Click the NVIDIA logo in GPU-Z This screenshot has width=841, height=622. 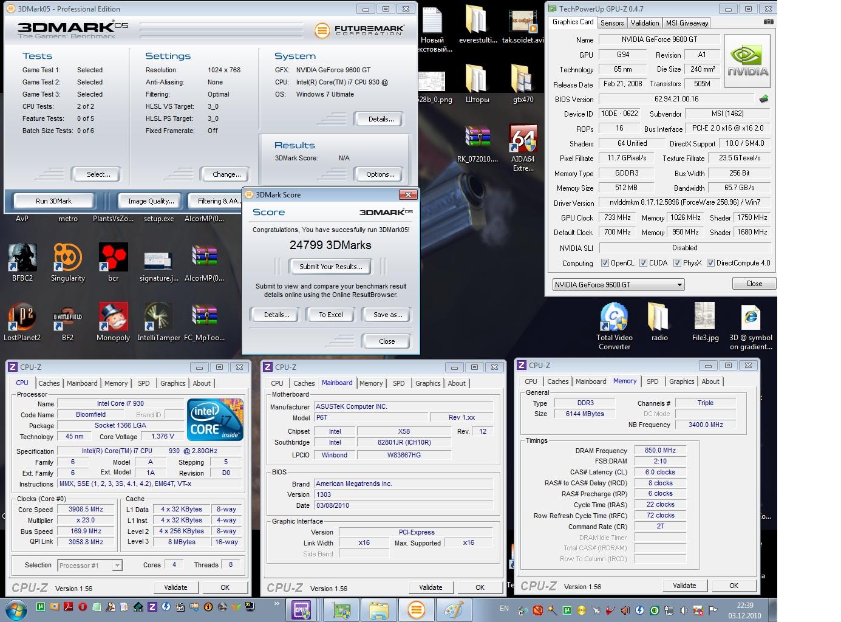tap(748, 61)
